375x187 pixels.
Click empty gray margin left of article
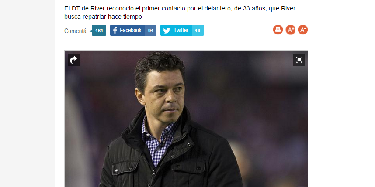coord(27,93)
